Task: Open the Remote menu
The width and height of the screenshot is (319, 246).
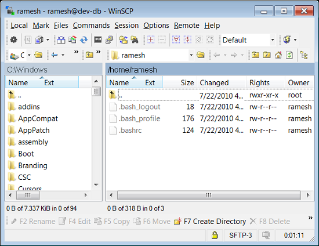Action: click(x=187, y=26)
